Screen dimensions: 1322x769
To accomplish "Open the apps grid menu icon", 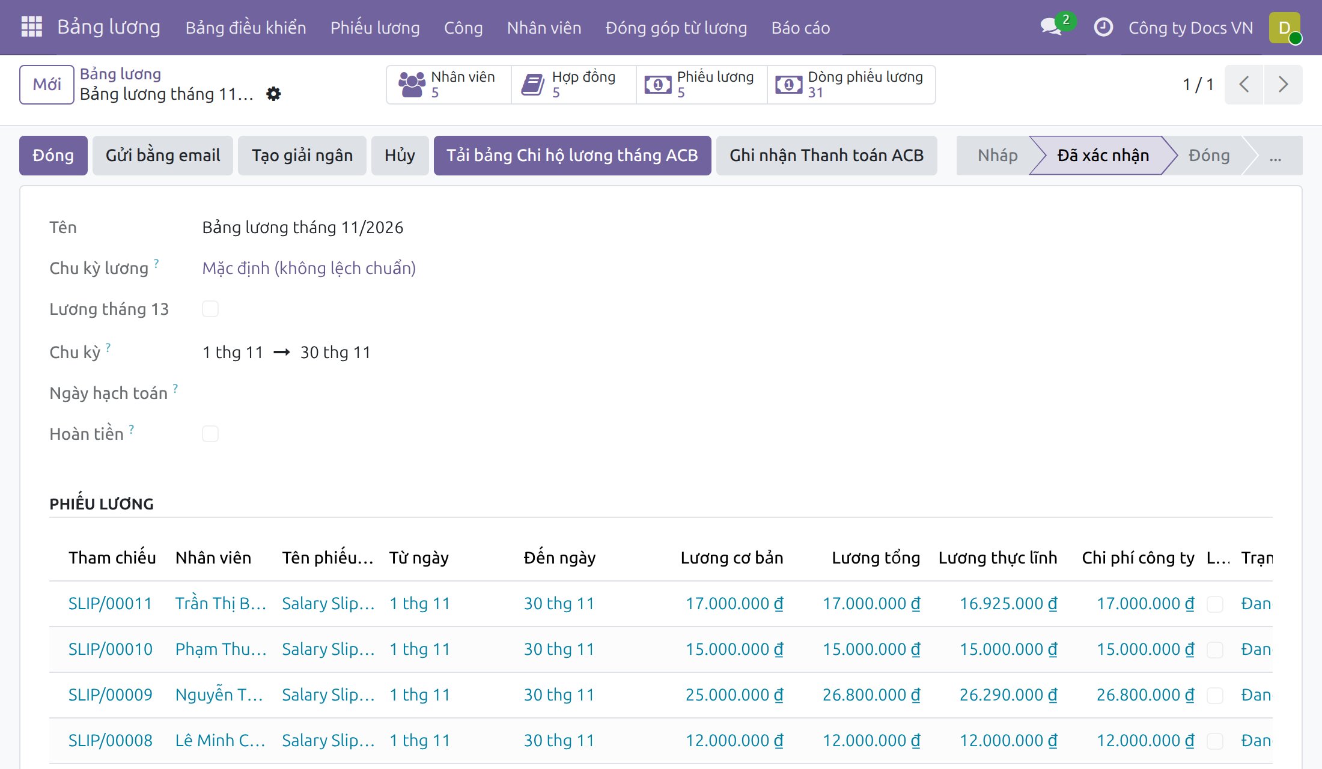I will (x=31, y=27).
